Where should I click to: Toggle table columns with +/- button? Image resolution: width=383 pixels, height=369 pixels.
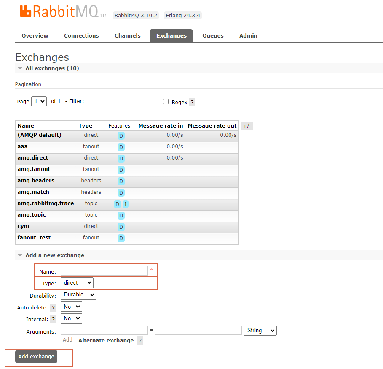[x=247, y=126]
